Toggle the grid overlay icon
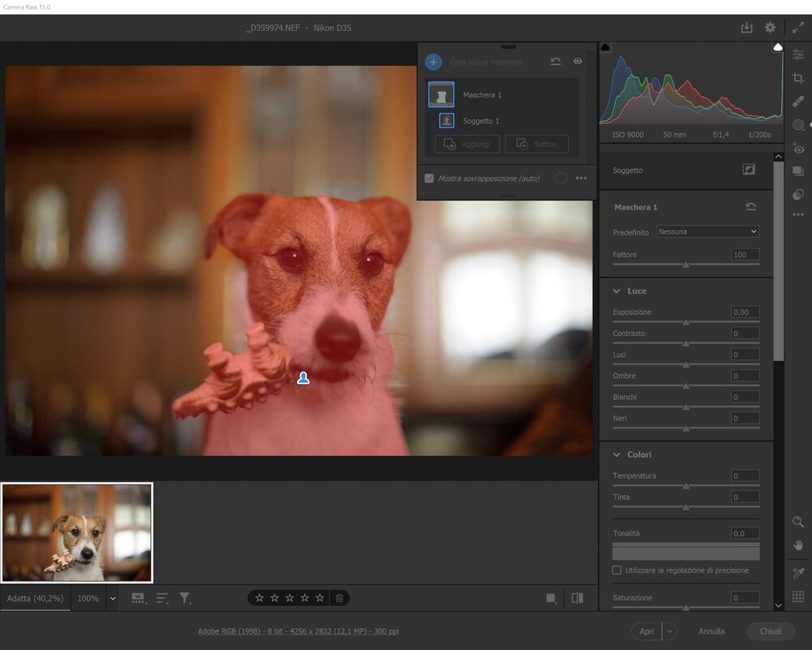The image size is (812, 650). coord(798,596)
